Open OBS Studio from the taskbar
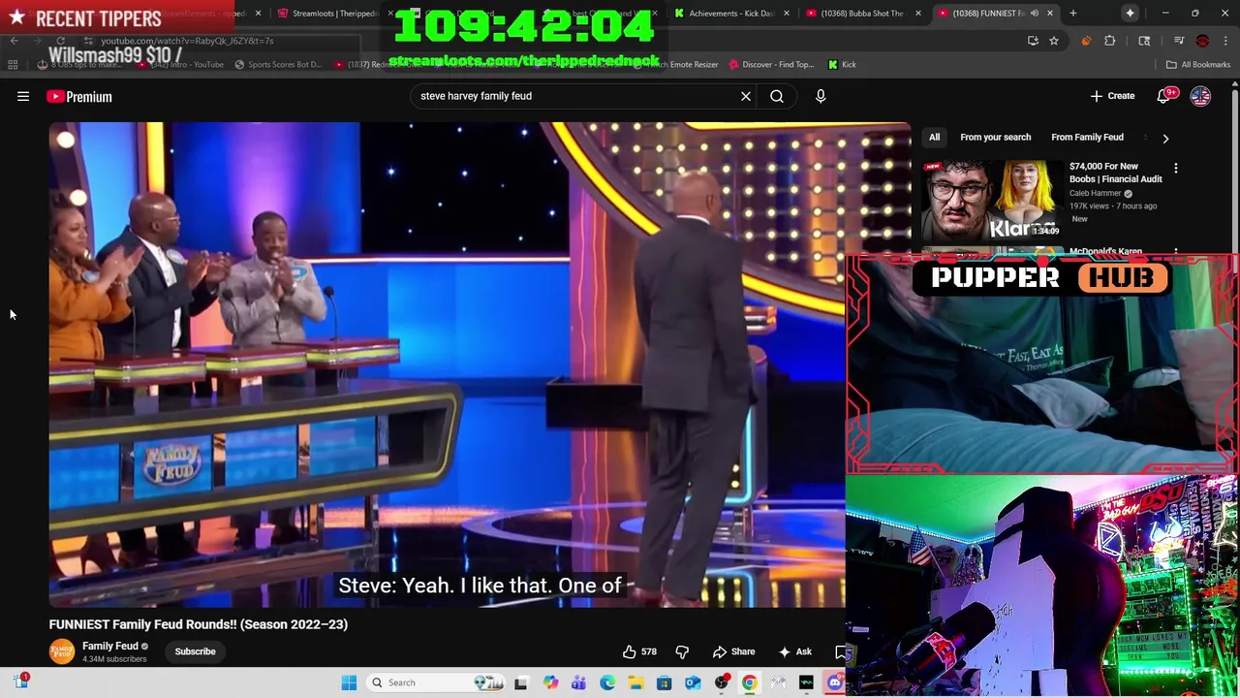 [x=721, y=682]
